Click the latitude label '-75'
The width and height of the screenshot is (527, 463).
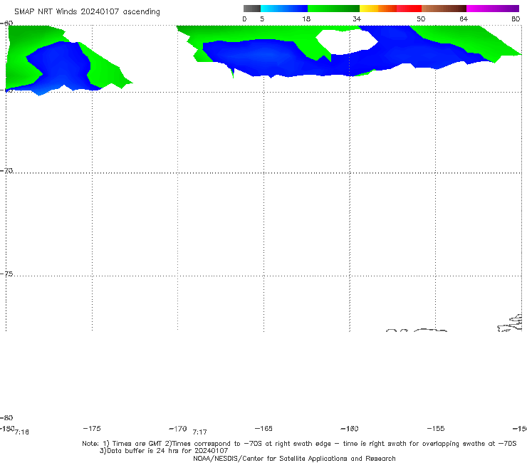pyautogui.click(x=6, y=274)
